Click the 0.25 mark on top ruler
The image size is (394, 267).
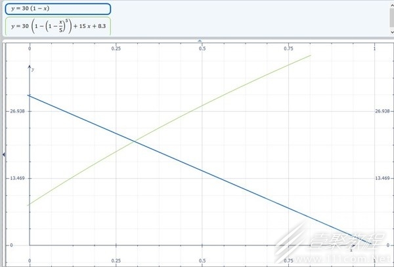click(116, 49)
